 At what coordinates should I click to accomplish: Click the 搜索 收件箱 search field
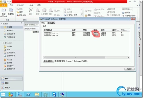pos(32,25)
